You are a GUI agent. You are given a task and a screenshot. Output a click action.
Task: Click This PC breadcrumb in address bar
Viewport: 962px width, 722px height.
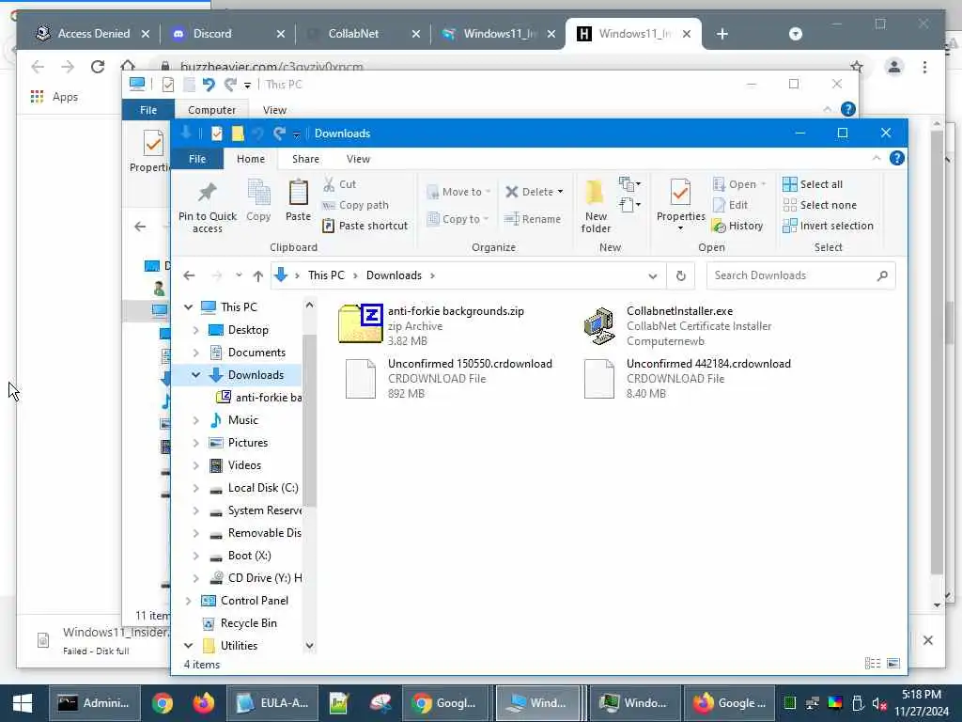coord(326,275)
